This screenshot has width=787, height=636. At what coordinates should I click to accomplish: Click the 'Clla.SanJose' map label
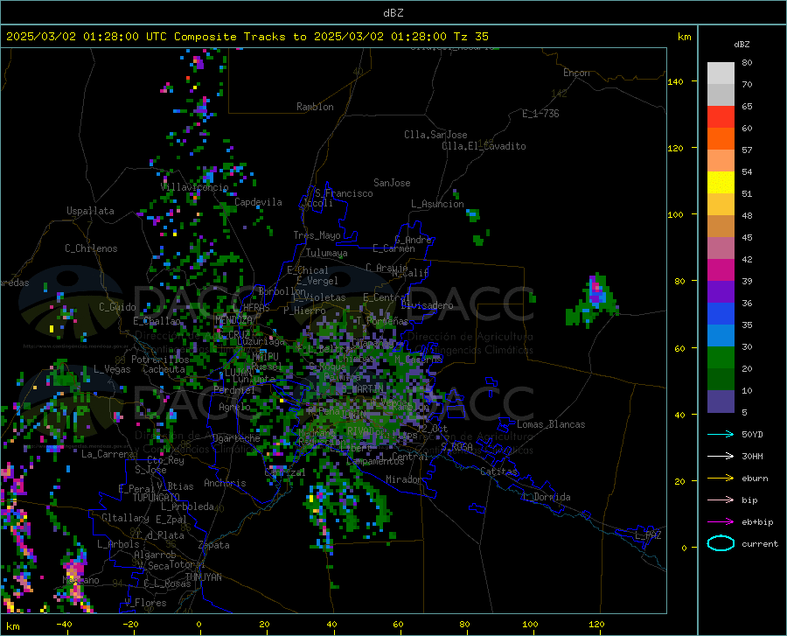tap(435, 135)
